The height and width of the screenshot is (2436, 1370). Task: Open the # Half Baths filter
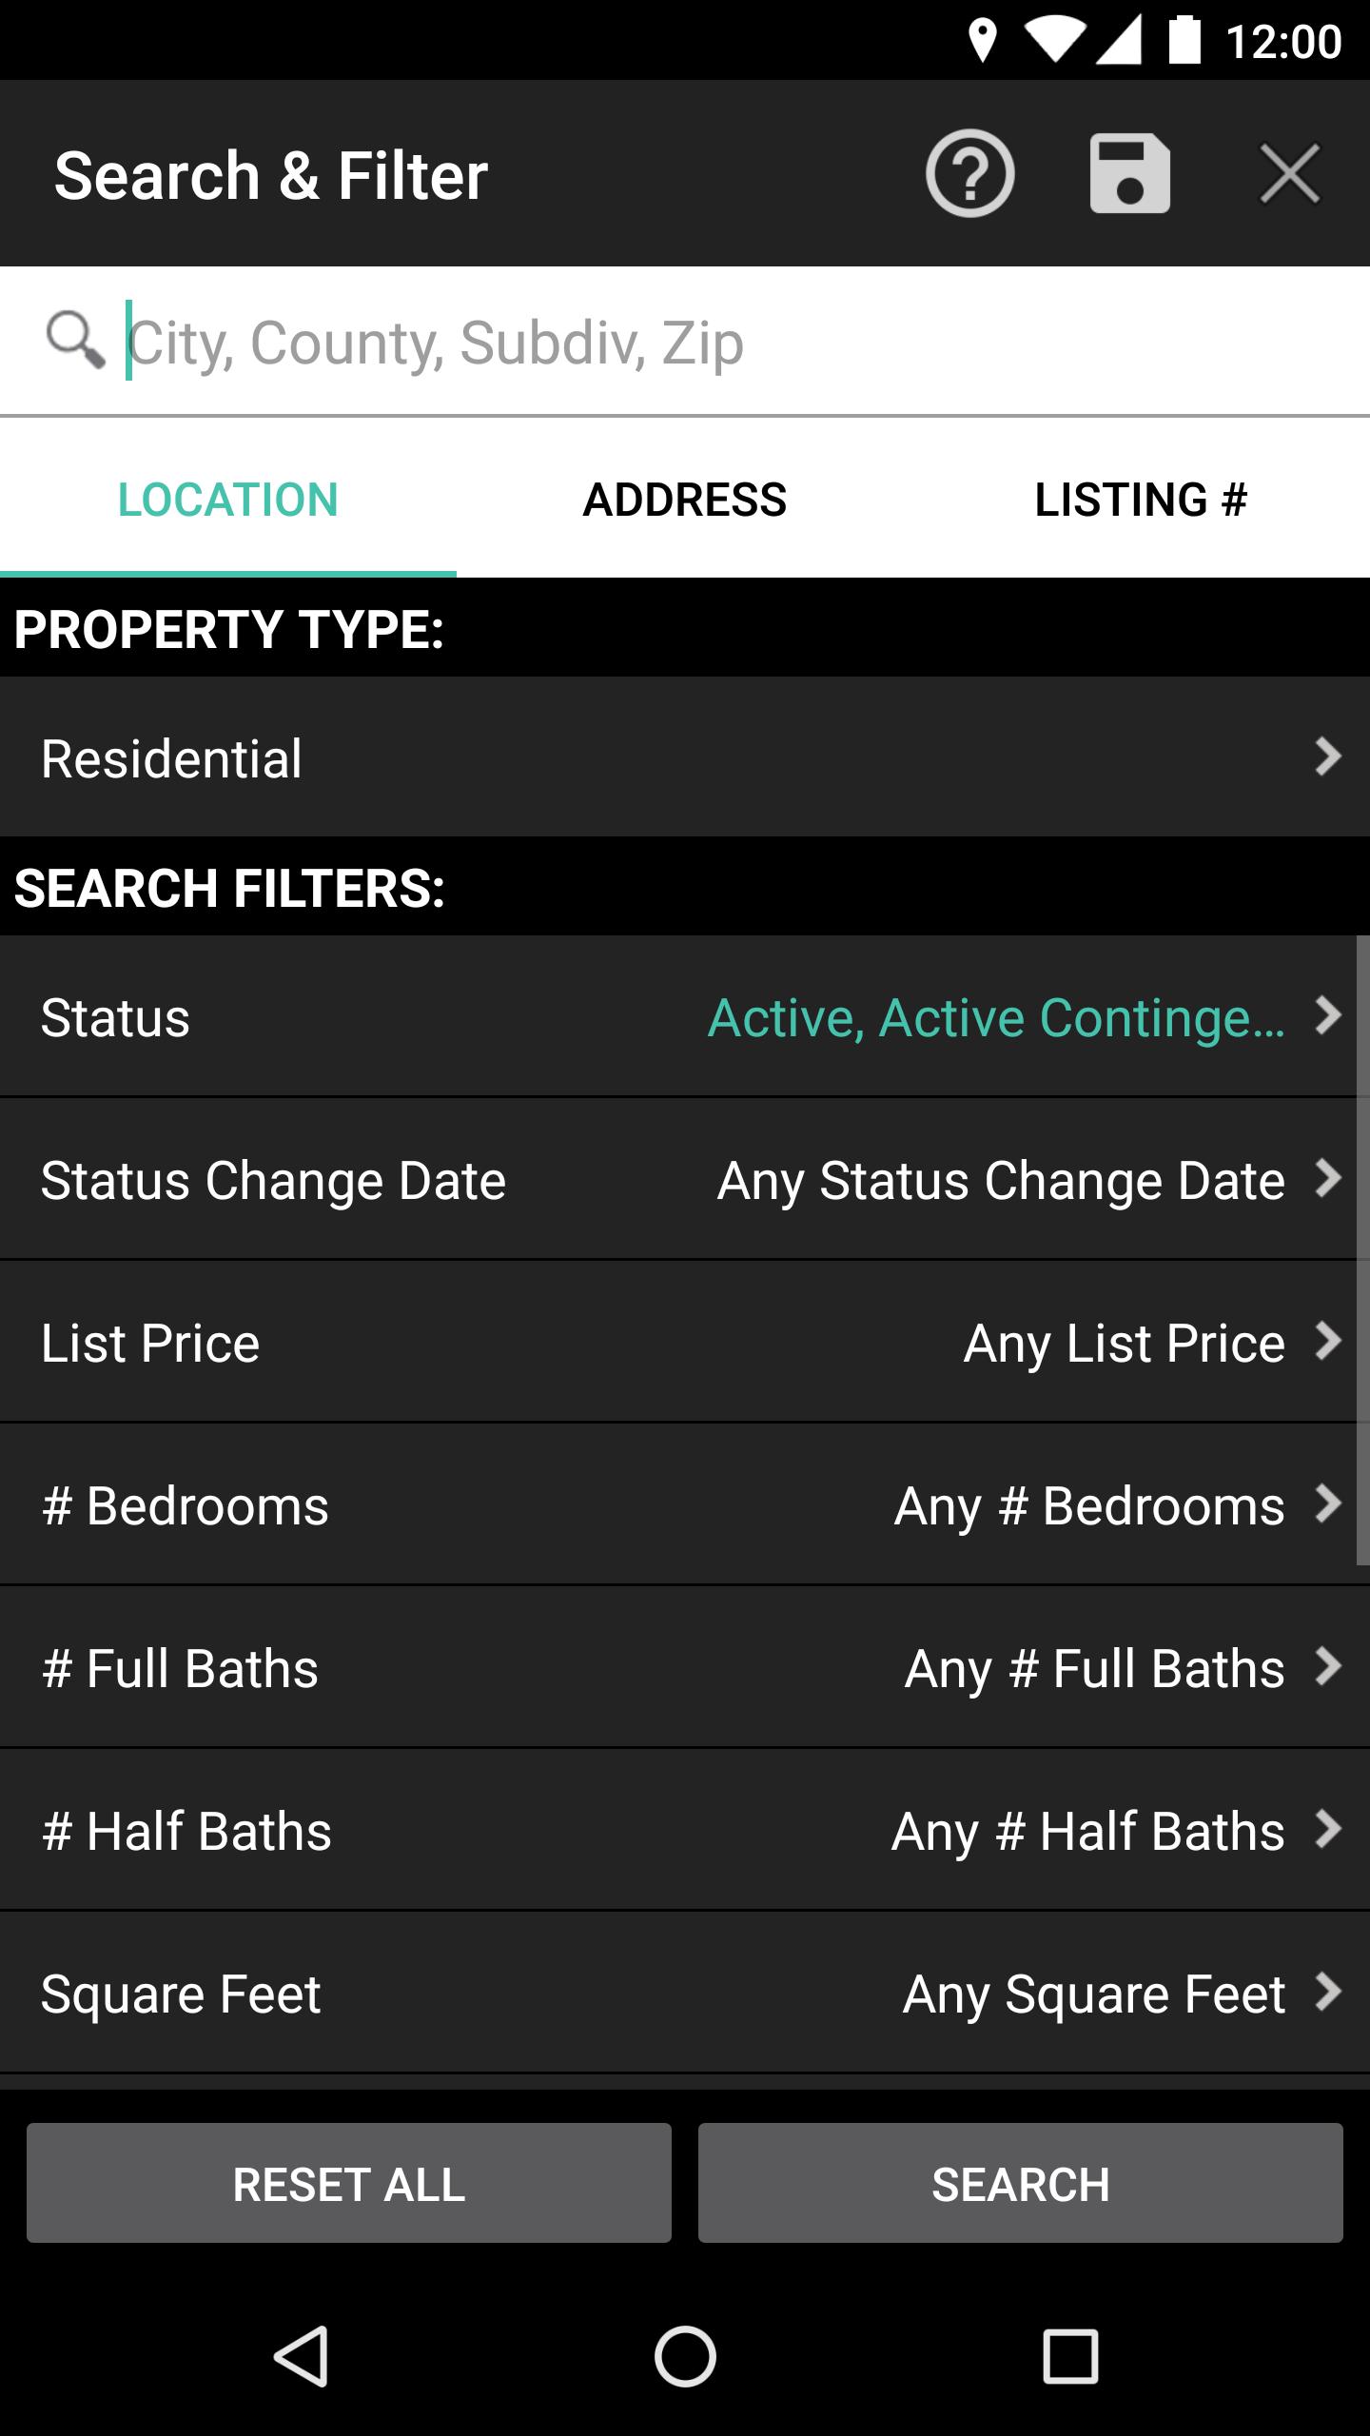pyautogui.click(x=685, y=1830)
